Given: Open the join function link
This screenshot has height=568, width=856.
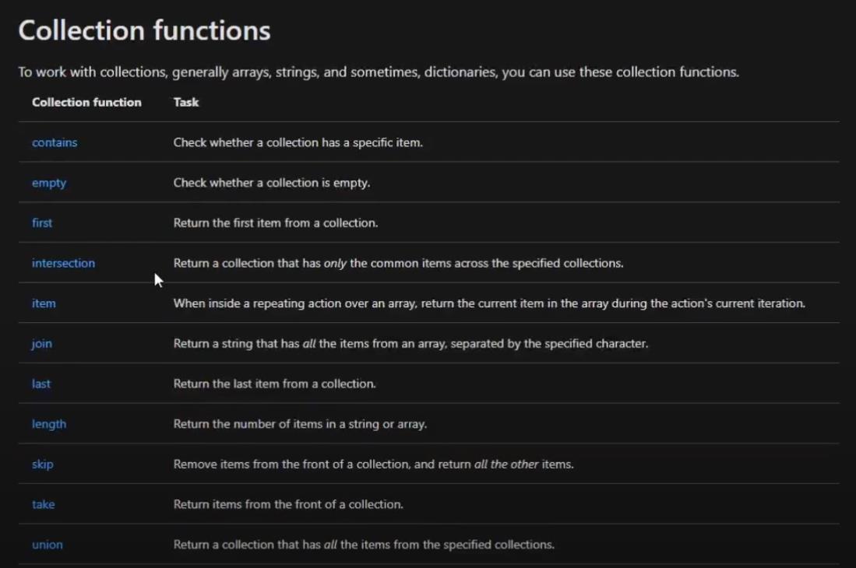Looking at the screenshot, I should [x=42, y=344].
